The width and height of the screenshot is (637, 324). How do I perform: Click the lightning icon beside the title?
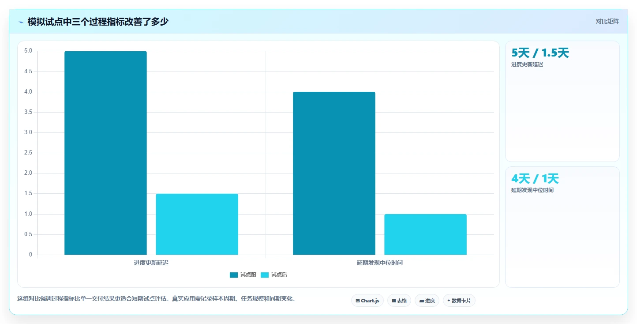click(21, 22)
